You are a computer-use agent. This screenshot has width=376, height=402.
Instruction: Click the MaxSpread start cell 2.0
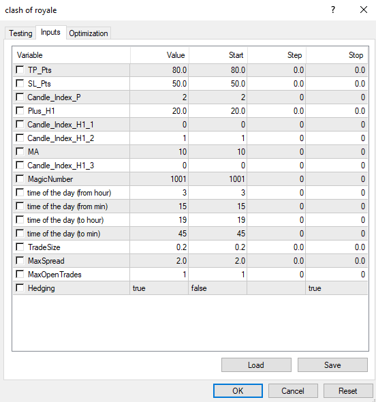(217, 261)
